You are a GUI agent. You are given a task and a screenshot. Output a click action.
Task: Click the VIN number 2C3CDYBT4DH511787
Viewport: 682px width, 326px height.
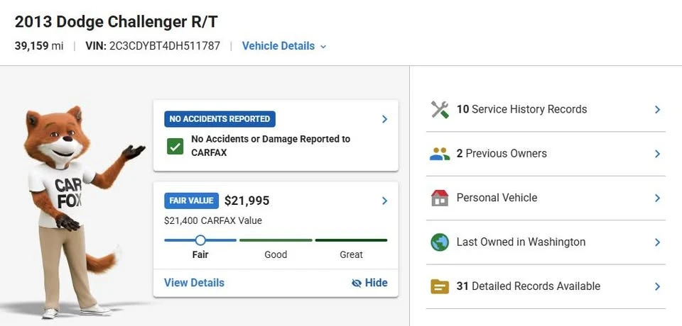tap(165, 46)
